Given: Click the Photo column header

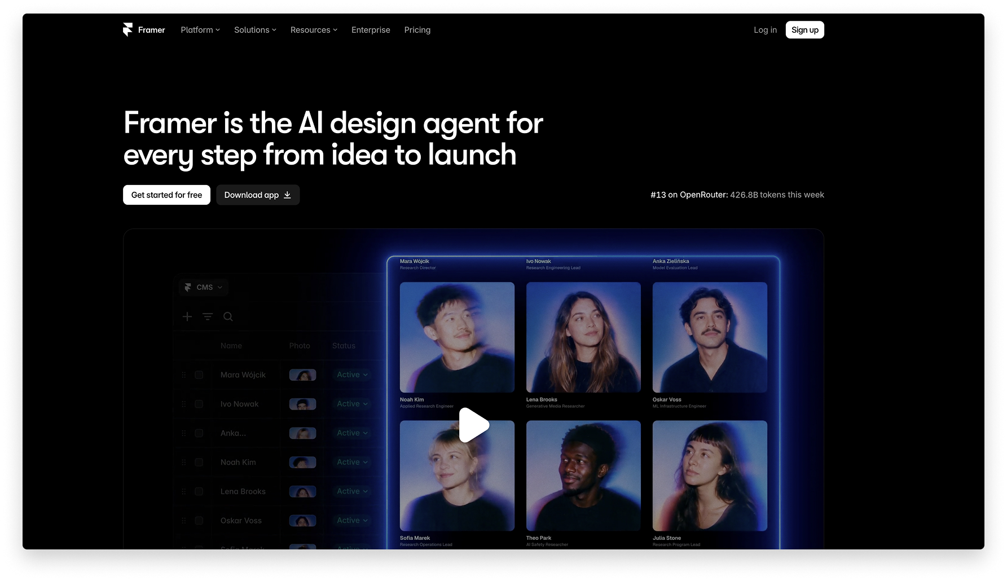Looking at the screenshot, I should point(300,346).
